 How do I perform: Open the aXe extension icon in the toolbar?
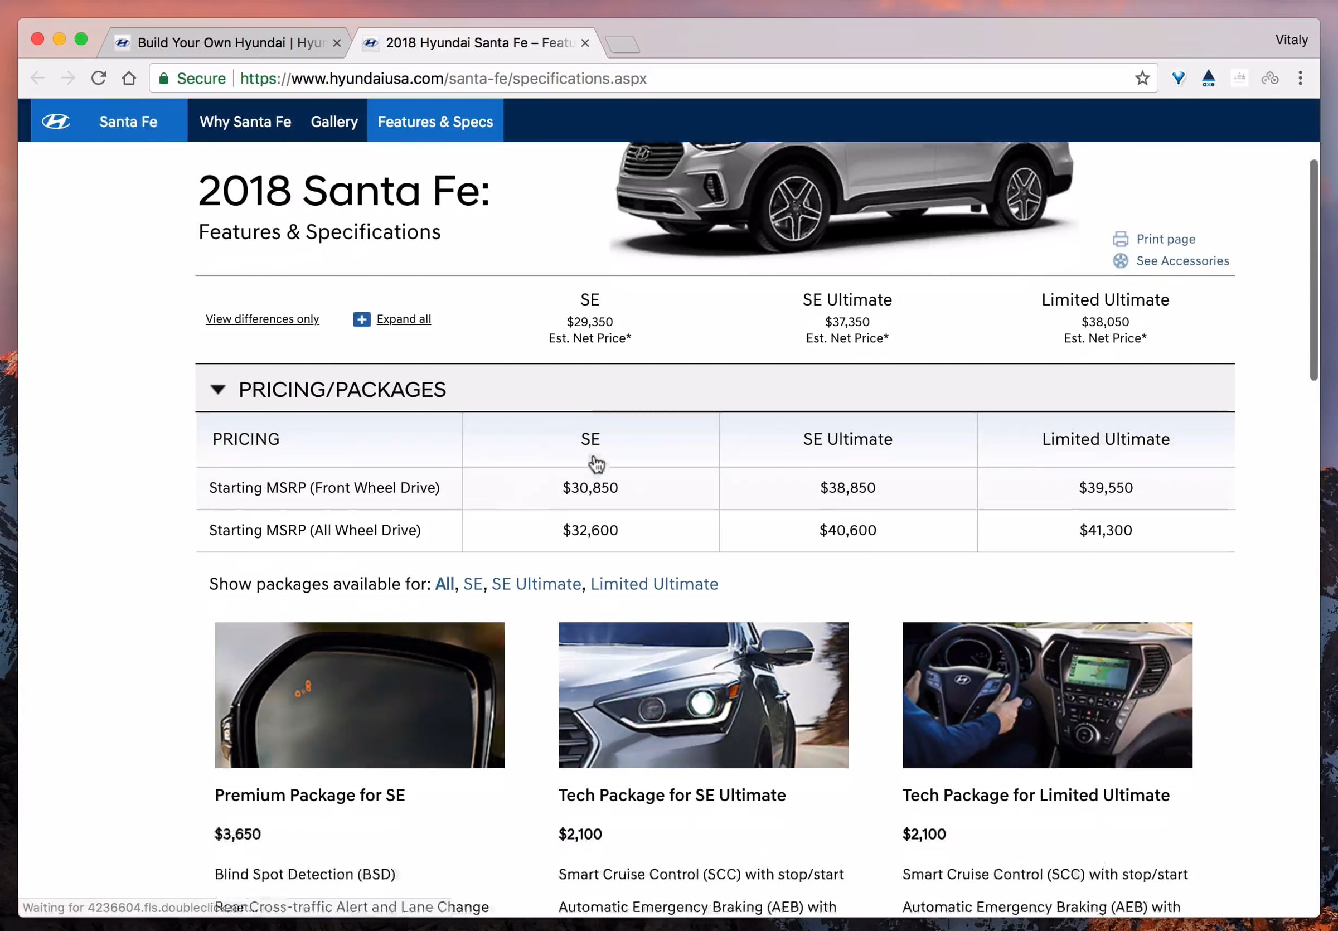pyautogui.click(x=1208, y=78)
